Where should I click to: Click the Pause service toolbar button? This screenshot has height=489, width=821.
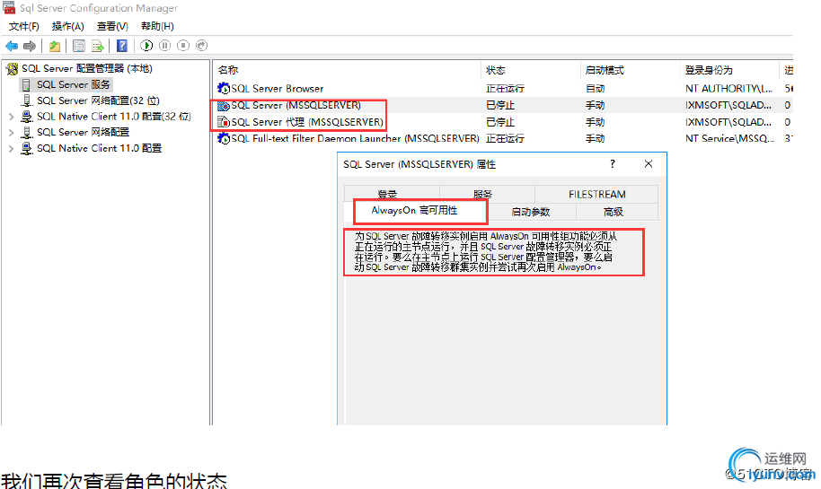point(165,46)
